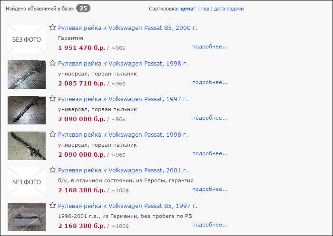Image resolution: width=333 pixels, height=236 pixels.
Task: Click the ~90$ price equivalent
Action: coord(118,48)
